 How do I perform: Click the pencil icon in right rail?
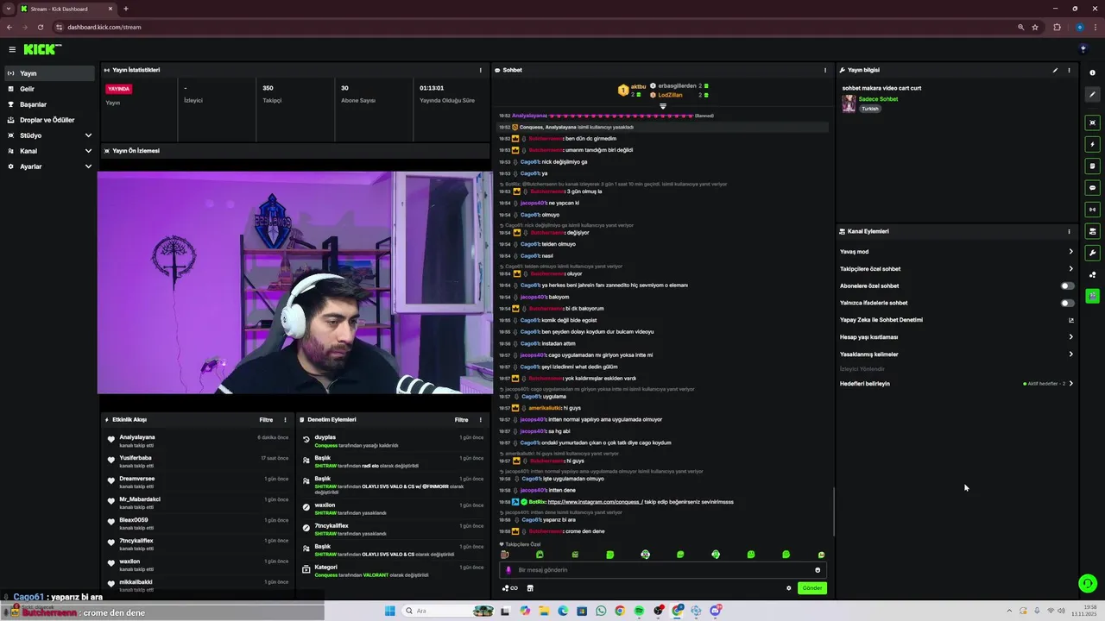1093,95
